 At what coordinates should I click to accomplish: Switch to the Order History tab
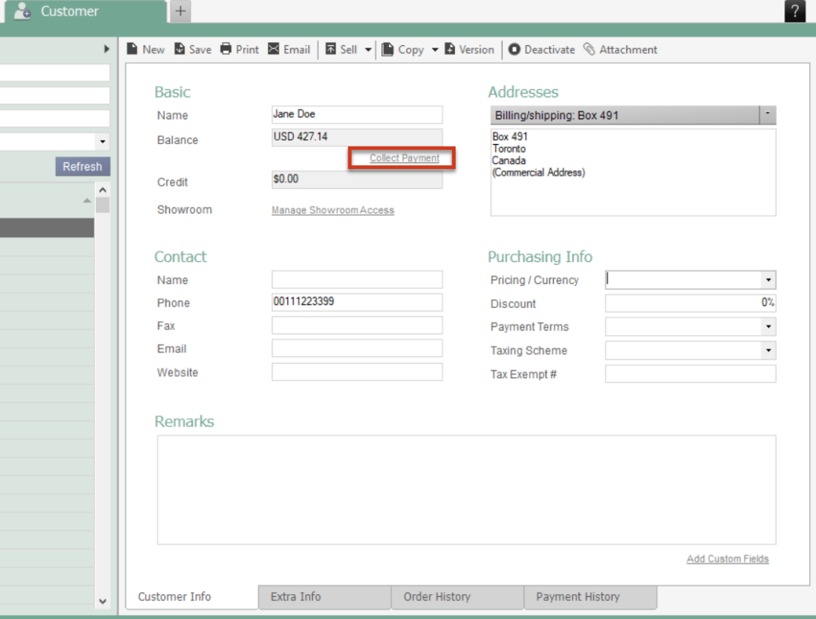437,596
